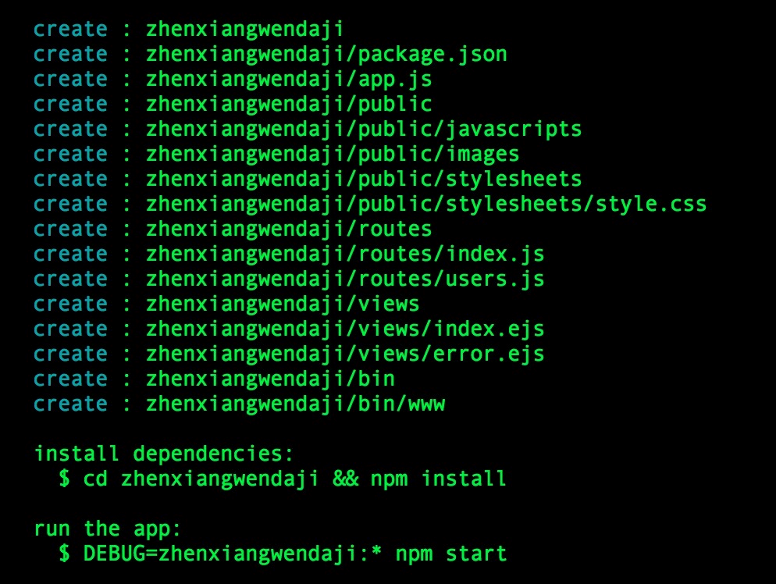The image size is (776, 584).
Task: Click the path 'zhenxiangwendaji/bin' directory line
Action: (x=270, y=379)
